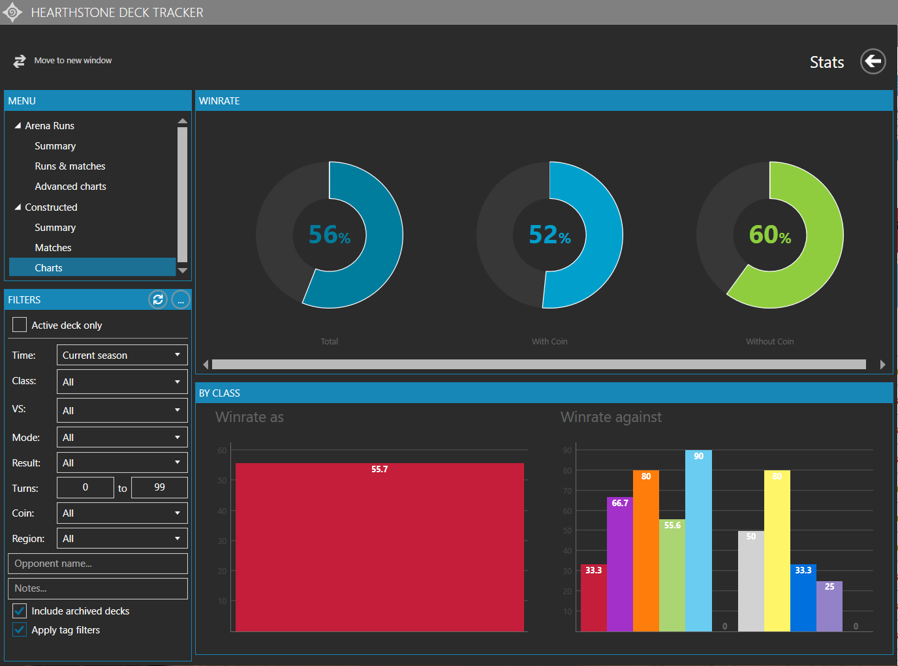Open Matches under Constructed

[53, 248]
